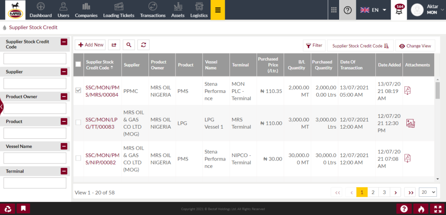The width and height of the screenshot is (446, 215).
Task: Open the Aktar user profile menu
Action: click(427, 10)
